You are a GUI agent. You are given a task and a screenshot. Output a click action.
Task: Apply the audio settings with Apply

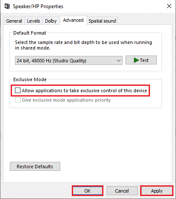(157, 191)
